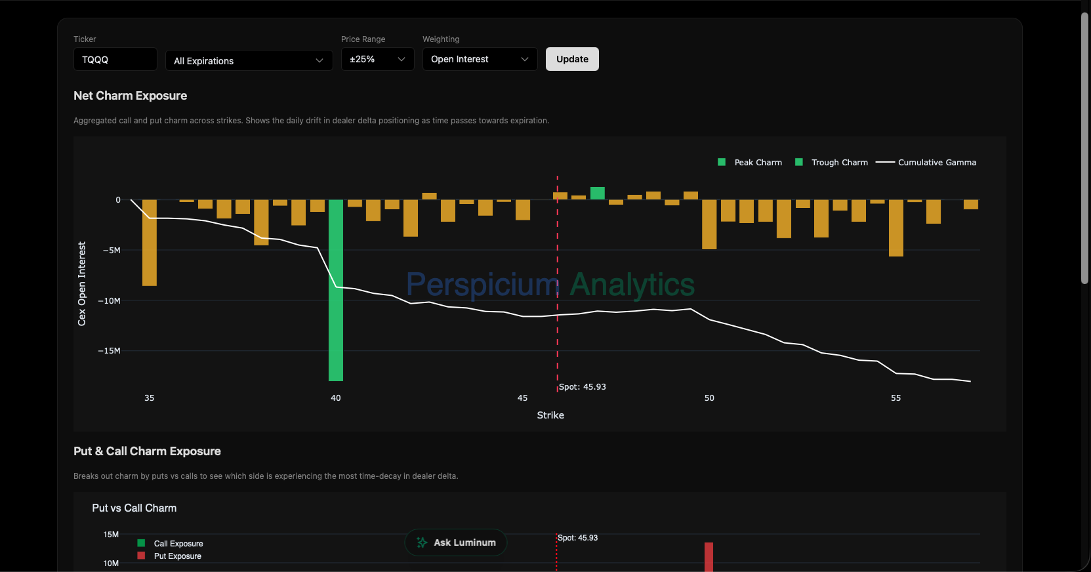Click the chevron arrow beside ±25%
The height and width of the screenshot is (572, 1091).
tap(401, 59)
